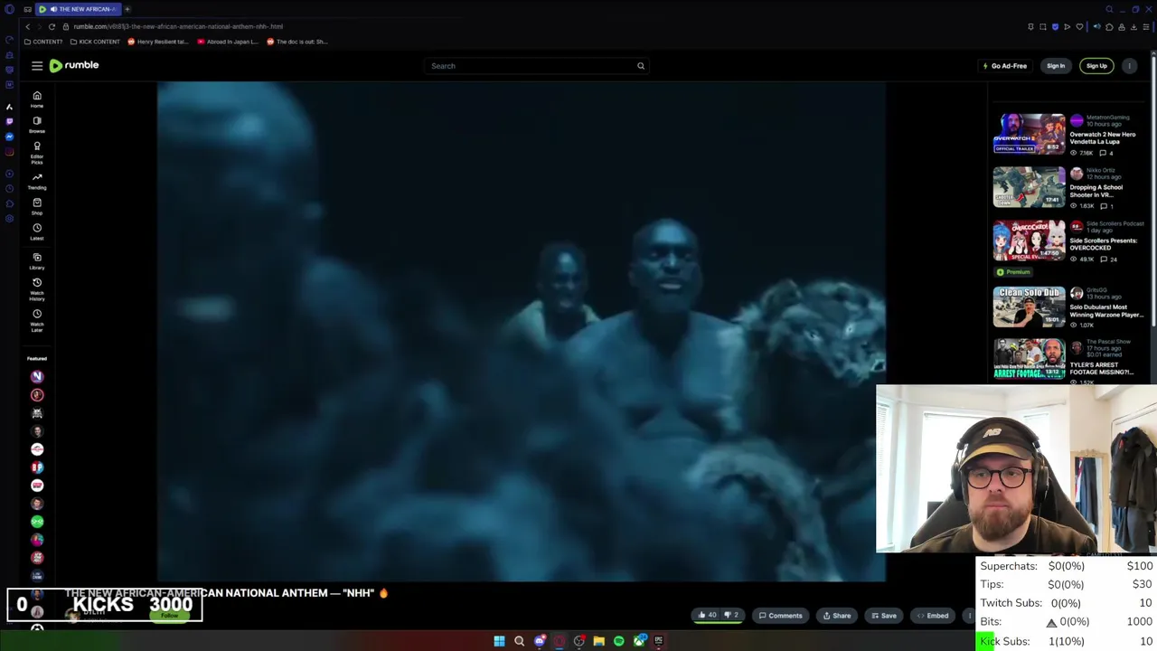This screenshot has height=651, width=1157.
Task: Reload the page
Action: coord(52,26)
